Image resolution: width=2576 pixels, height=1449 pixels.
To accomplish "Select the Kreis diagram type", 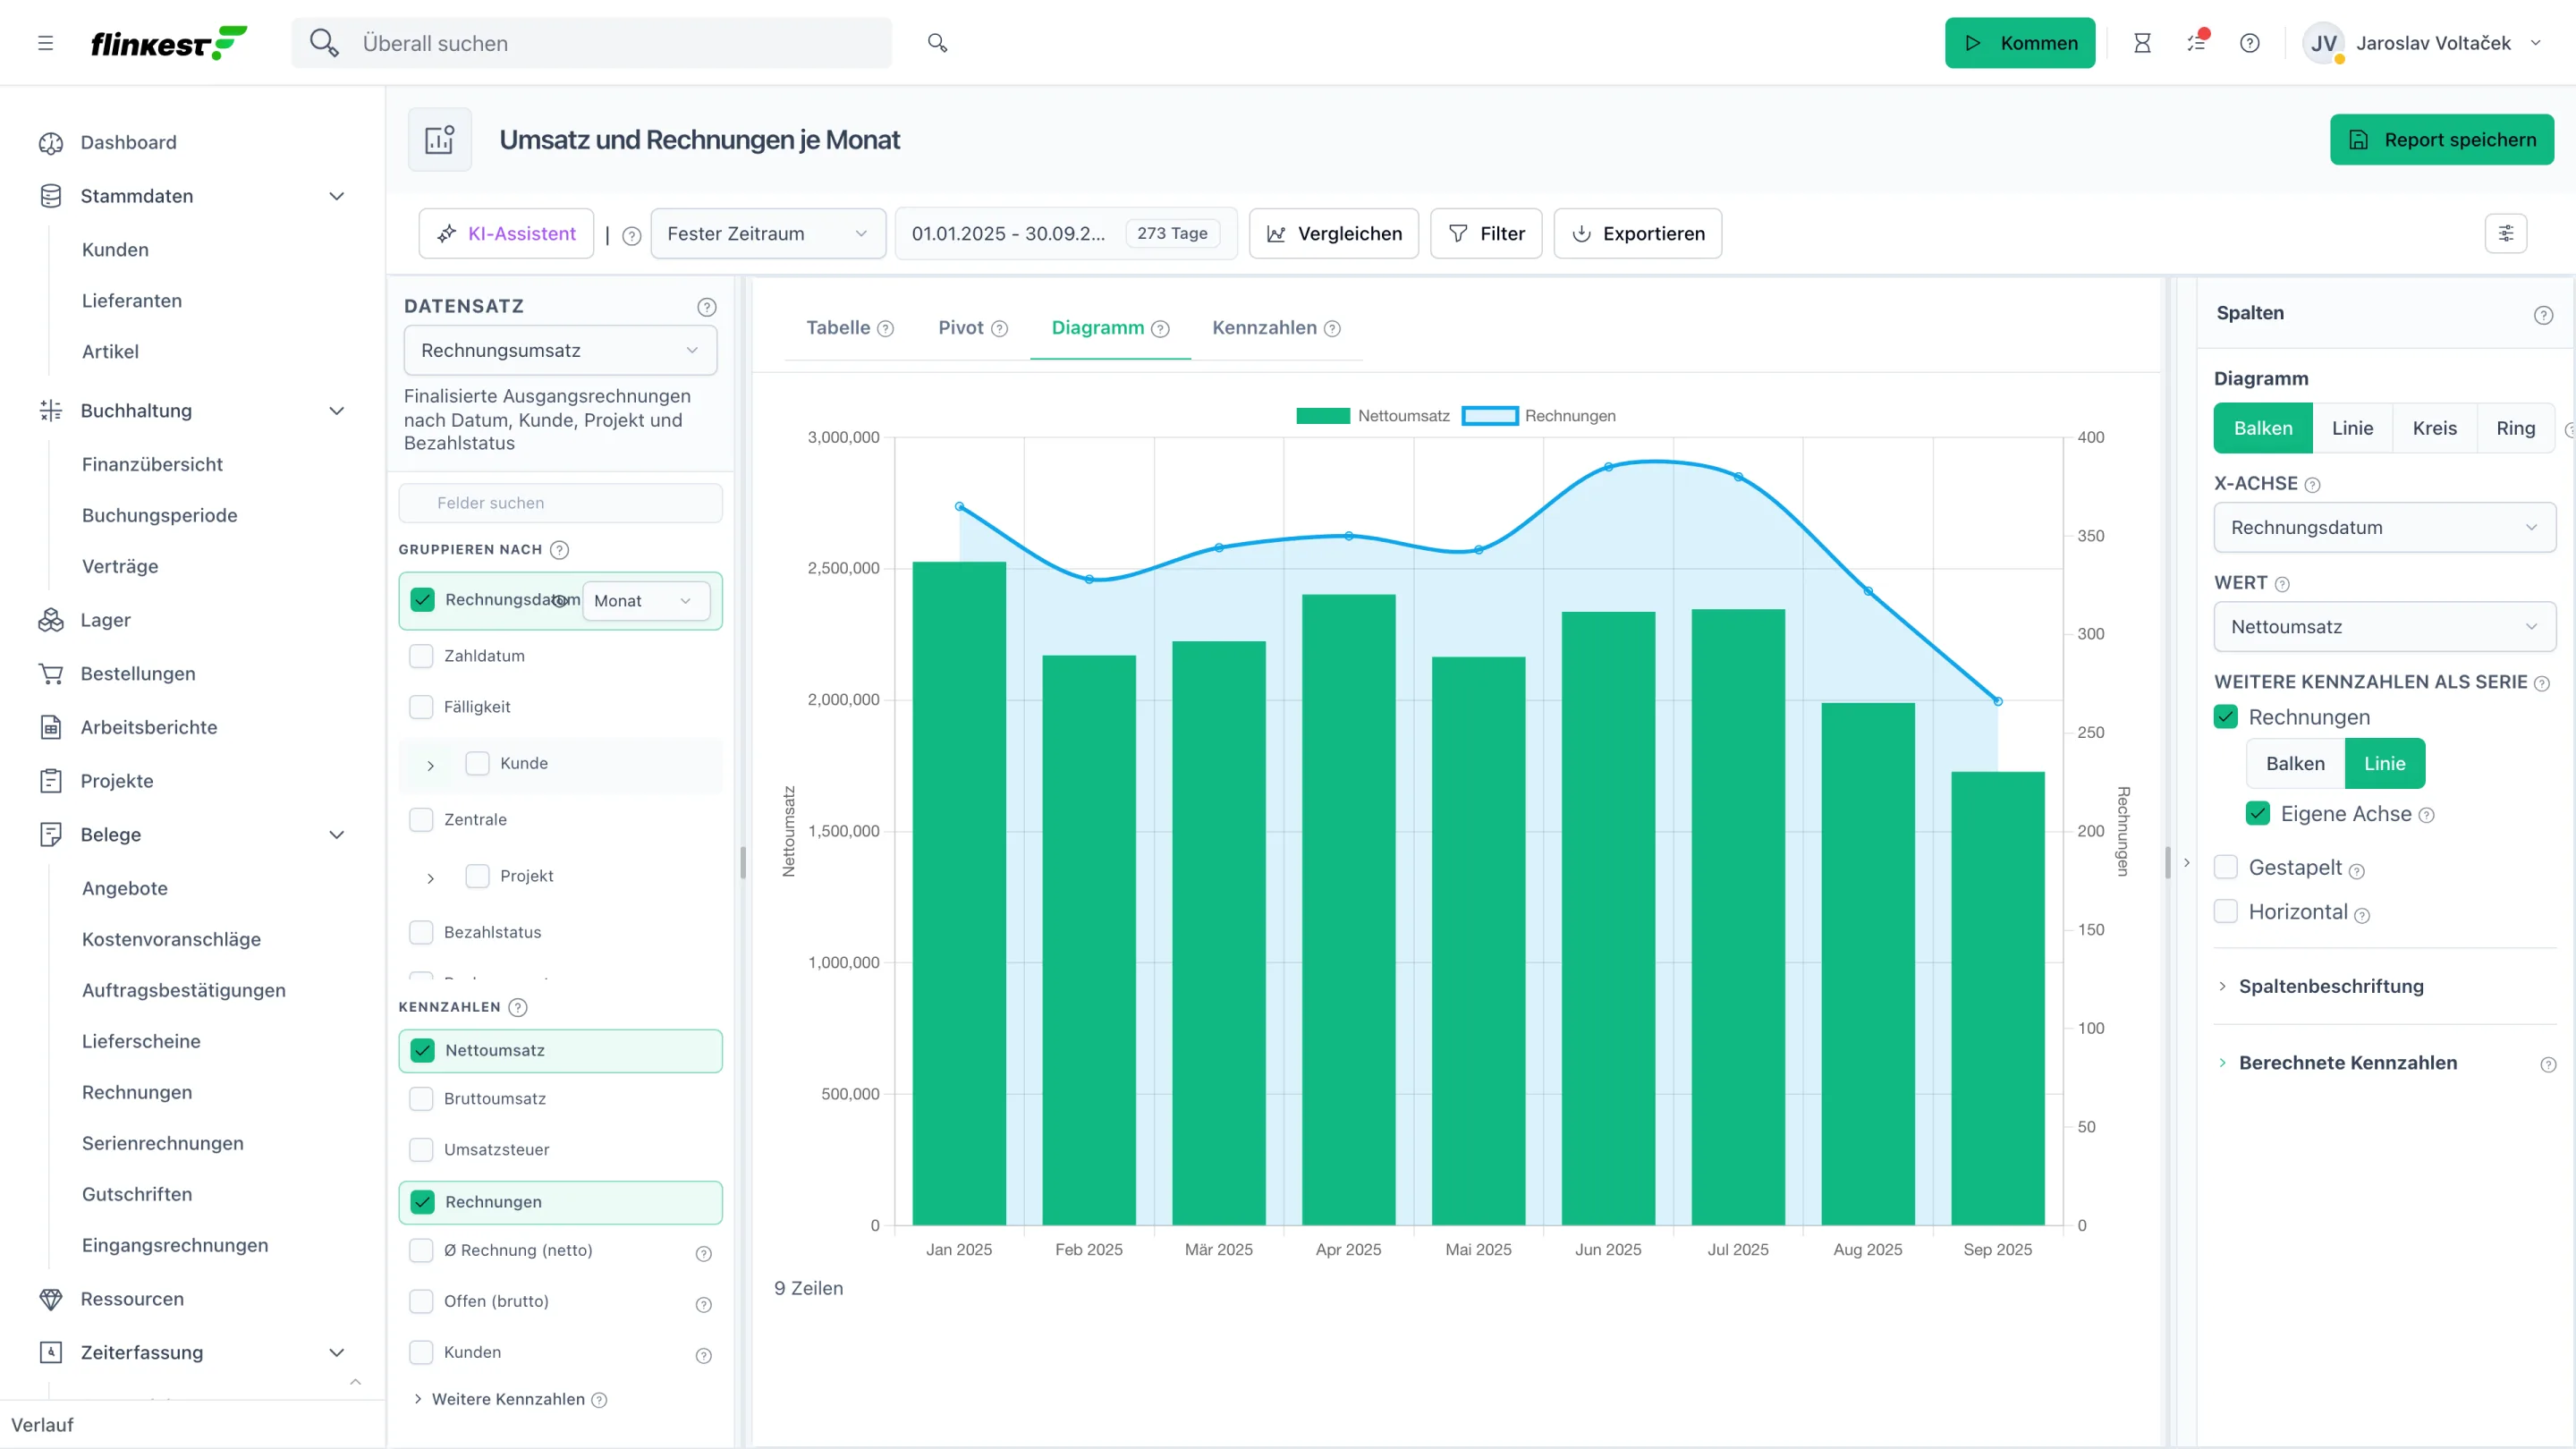I will tap(2434, 428).
